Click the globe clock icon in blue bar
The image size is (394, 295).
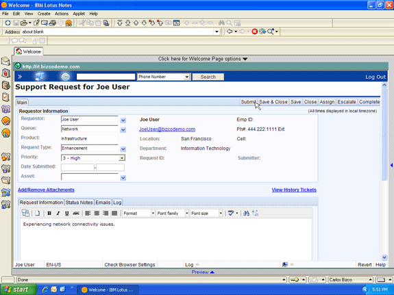tap(65, 77)
